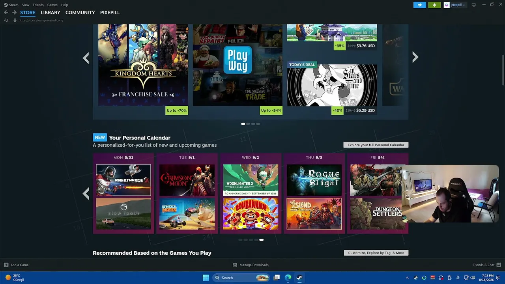Image resolution: width=505 pixels, height=284 pixels.
Task: Open In Stars and Time today's deal
Action: coord(332,85)
